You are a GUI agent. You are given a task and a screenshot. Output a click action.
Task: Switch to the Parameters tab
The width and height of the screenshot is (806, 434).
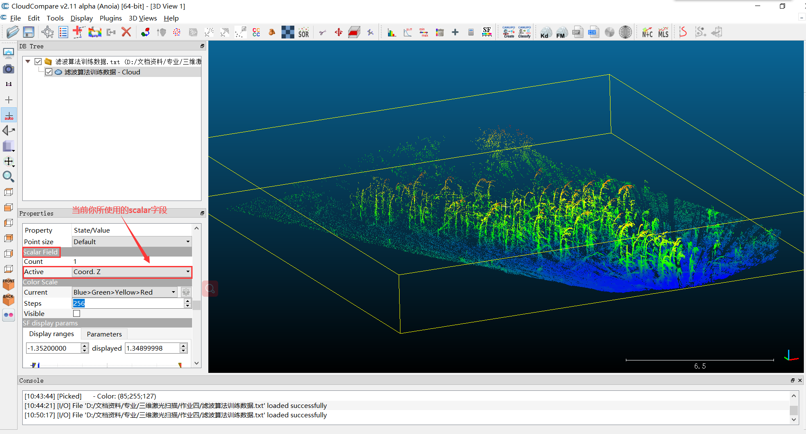[x=104, y=334]
